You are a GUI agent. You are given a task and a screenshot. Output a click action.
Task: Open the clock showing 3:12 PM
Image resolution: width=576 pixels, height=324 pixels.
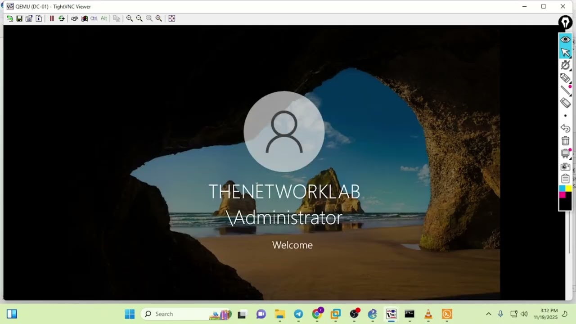tap(545, 314)
